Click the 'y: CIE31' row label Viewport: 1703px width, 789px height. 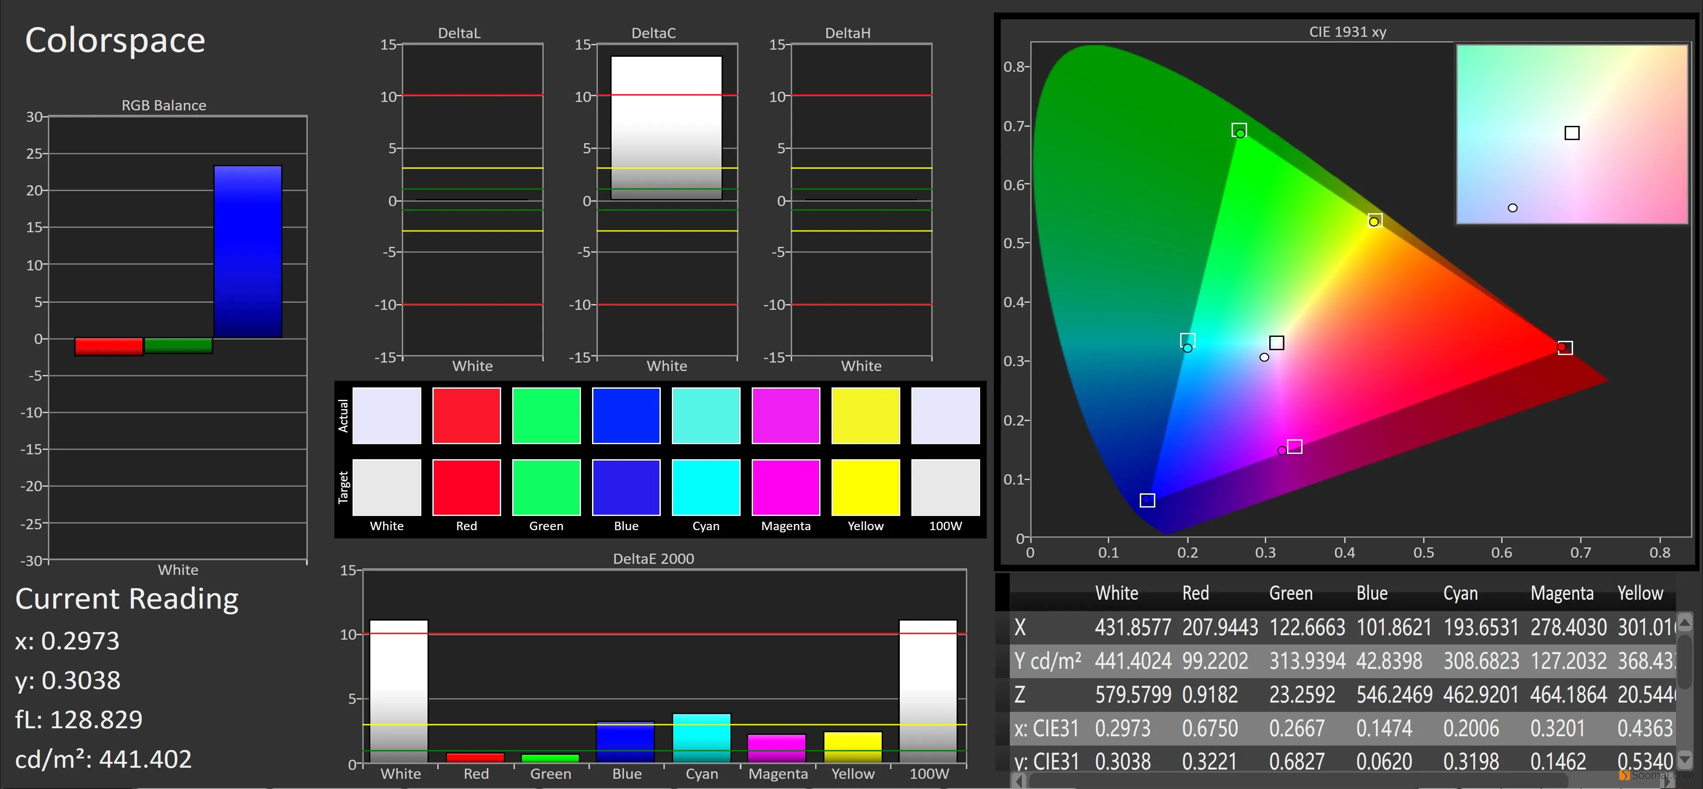click(x=1046, y=762)
